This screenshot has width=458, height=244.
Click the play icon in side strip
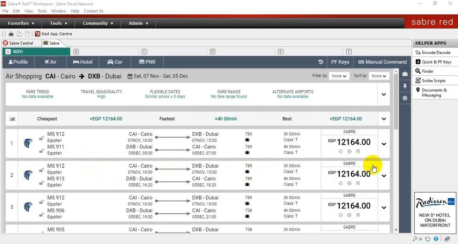click(x=405, y=98)
